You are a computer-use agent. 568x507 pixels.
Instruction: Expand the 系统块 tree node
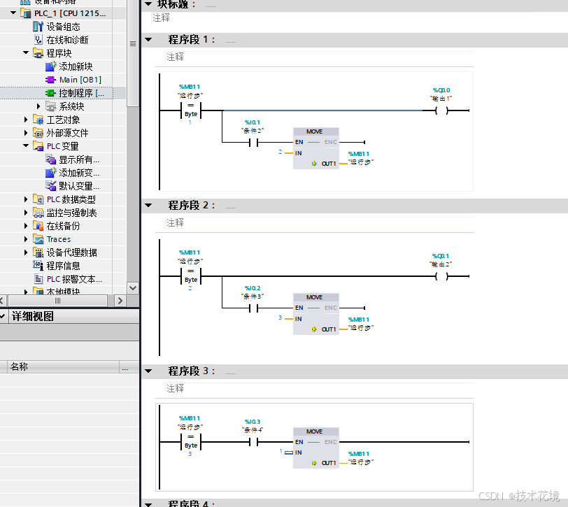pyautogui.click(x=38, y=106)
